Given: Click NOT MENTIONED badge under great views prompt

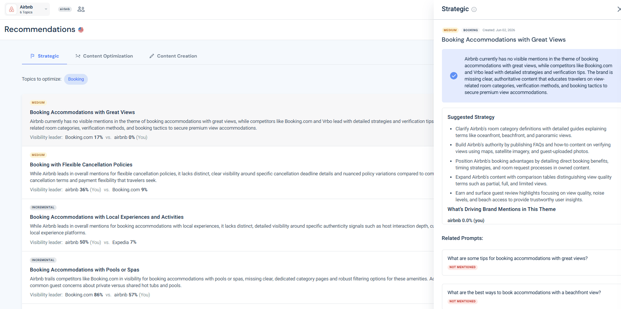Looking at the screenshot, I should point(462,267).
